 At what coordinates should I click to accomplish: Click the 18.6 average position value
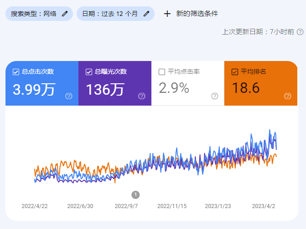click(x=246, y=88)
